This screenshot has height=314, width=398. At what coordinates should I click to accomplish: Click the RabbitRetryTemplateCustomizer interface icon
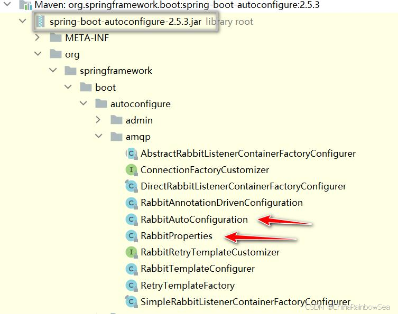[x=132, y=252]
